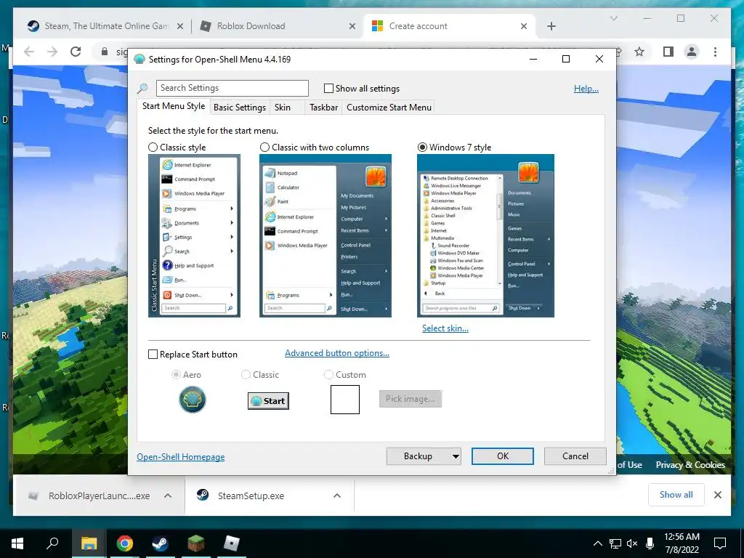
Task: Click the Classic two columns preview image
Action: [325, 236]
